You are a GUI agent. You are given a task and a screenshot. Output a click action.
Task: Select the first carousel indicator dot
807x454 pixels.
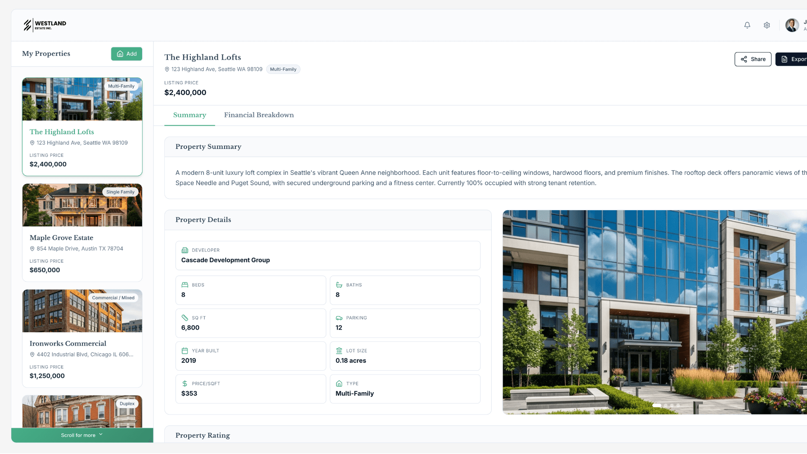(657, 405)
